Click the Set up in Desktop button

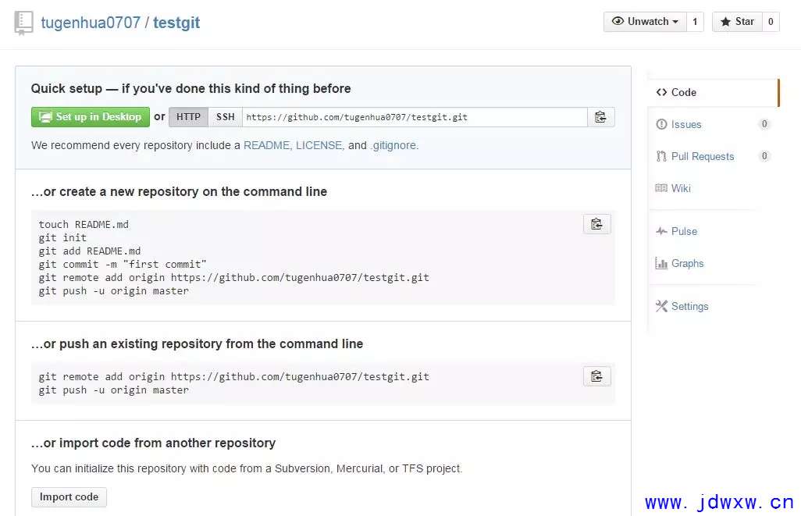[91, 117]
